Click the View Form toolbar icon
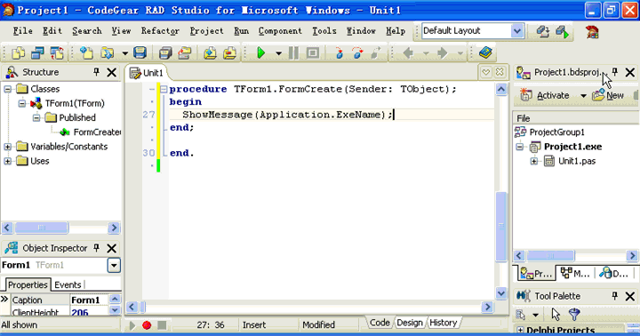Viewport: 640px width, 336px height. [x=37, y=52]
